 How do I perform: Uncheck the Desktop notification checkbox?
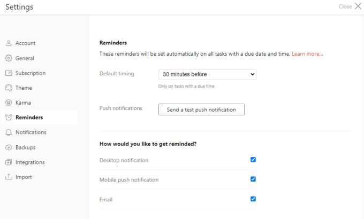pyautogui.click(x=253, y=160)
